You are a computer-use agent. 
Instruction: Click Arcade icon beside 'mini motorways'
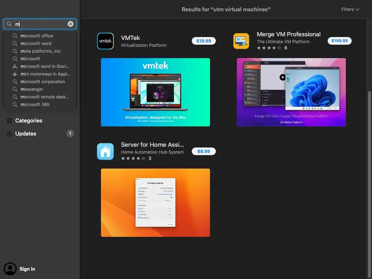pos(15,74)
